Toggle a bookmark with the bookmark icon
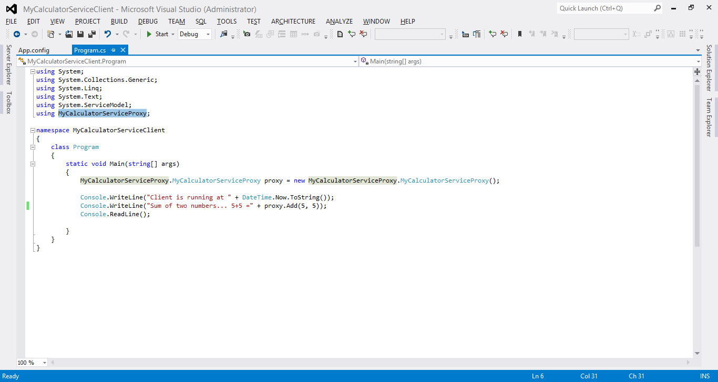 pyautogui.click(x=520, y=34)
